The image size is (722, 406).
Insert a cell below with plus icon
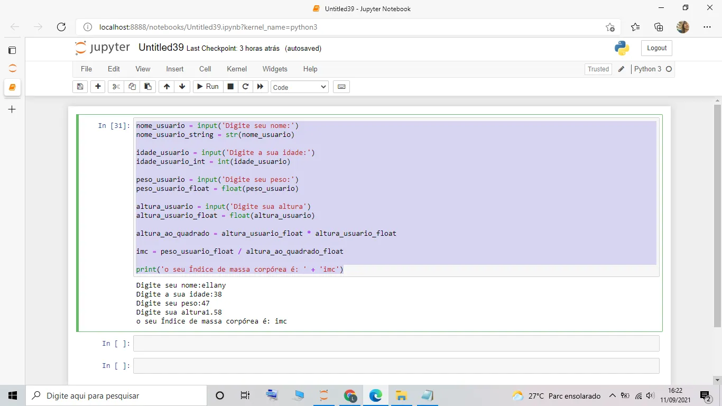98,87
